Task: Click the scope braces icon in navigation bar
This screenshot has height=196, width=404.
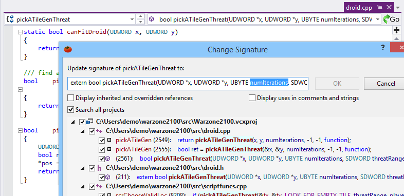Action: (x=10, y=19)
